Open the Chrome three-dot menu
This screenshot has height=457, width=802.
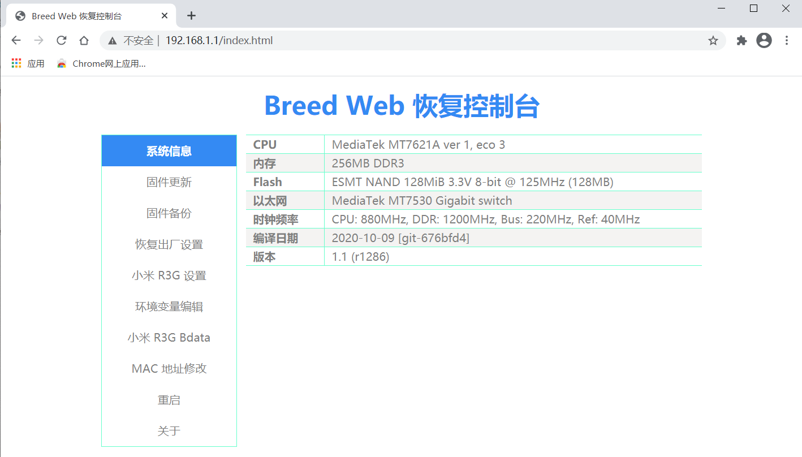click(787, 40)
